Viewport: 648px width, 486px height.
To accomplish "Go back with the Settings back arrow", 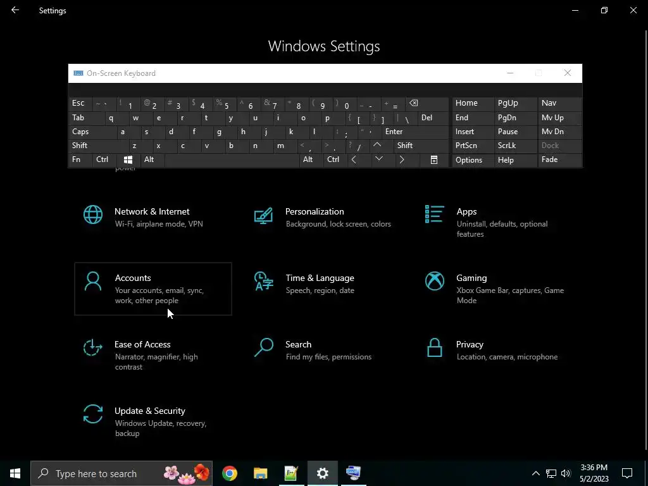I will [15, 10].
